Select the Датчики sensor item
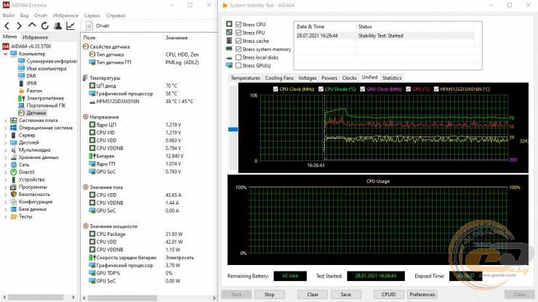Screen dimensions: 538x302 [x=36, y=113]
